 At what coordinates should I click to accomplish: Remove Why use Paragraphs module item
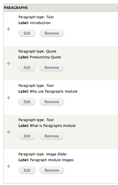[52, 102]
